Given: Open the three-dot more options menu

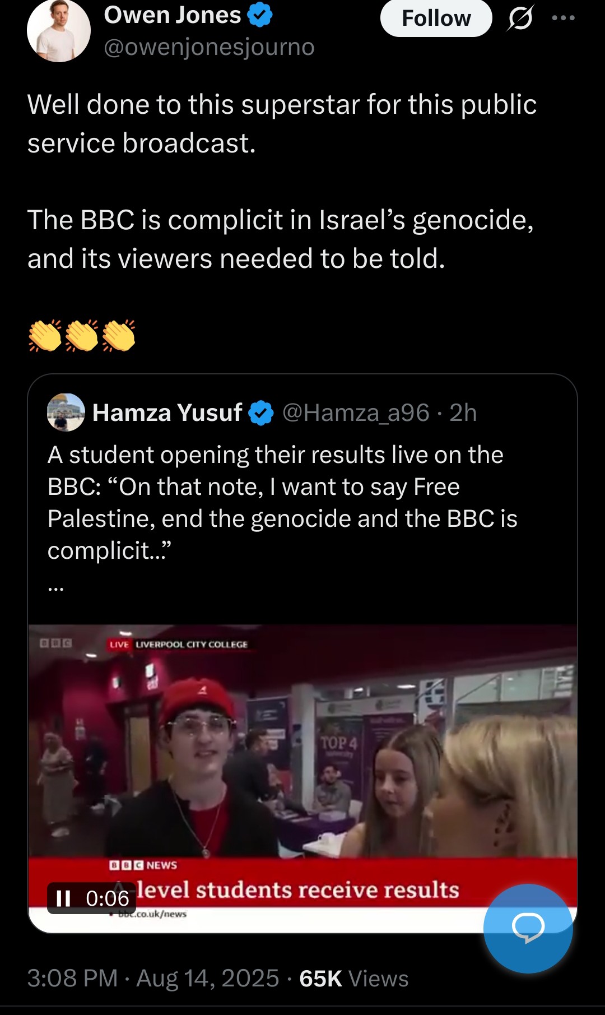Looking at the screenshot, I should 563,18.
